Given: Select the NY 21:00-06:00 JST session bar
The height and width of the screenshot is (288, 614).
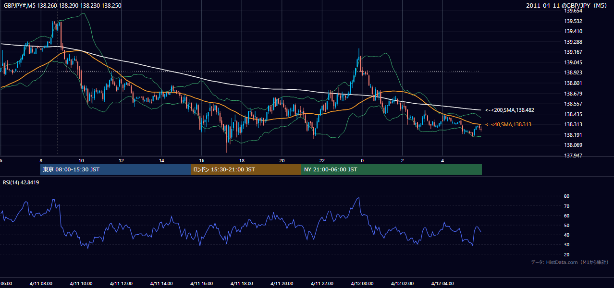Looking at the screenshot, I should click(392, 169).
